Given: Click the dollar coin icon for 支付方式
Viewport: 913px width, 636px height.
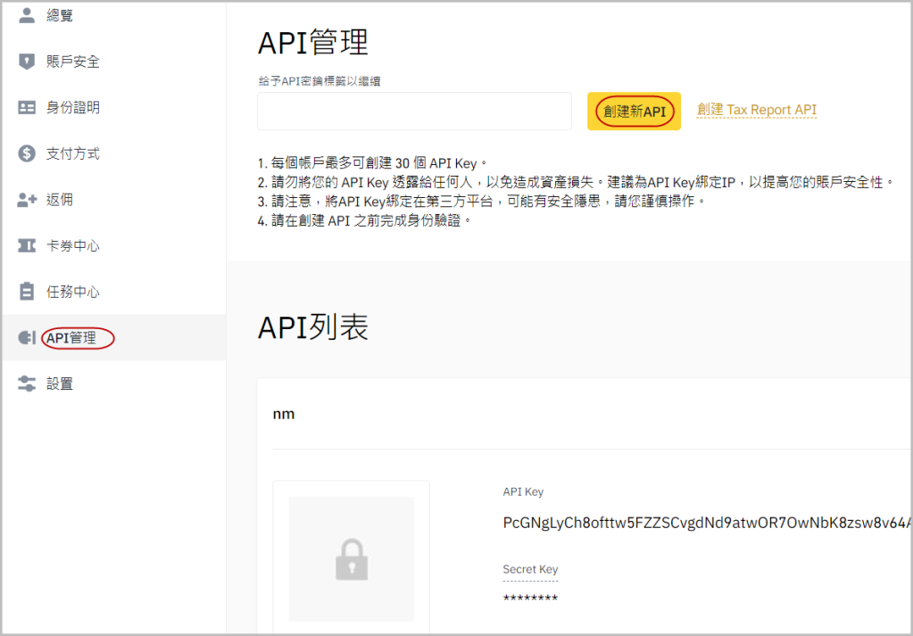Looking at the screenshot, I should (x=27, y=153).
